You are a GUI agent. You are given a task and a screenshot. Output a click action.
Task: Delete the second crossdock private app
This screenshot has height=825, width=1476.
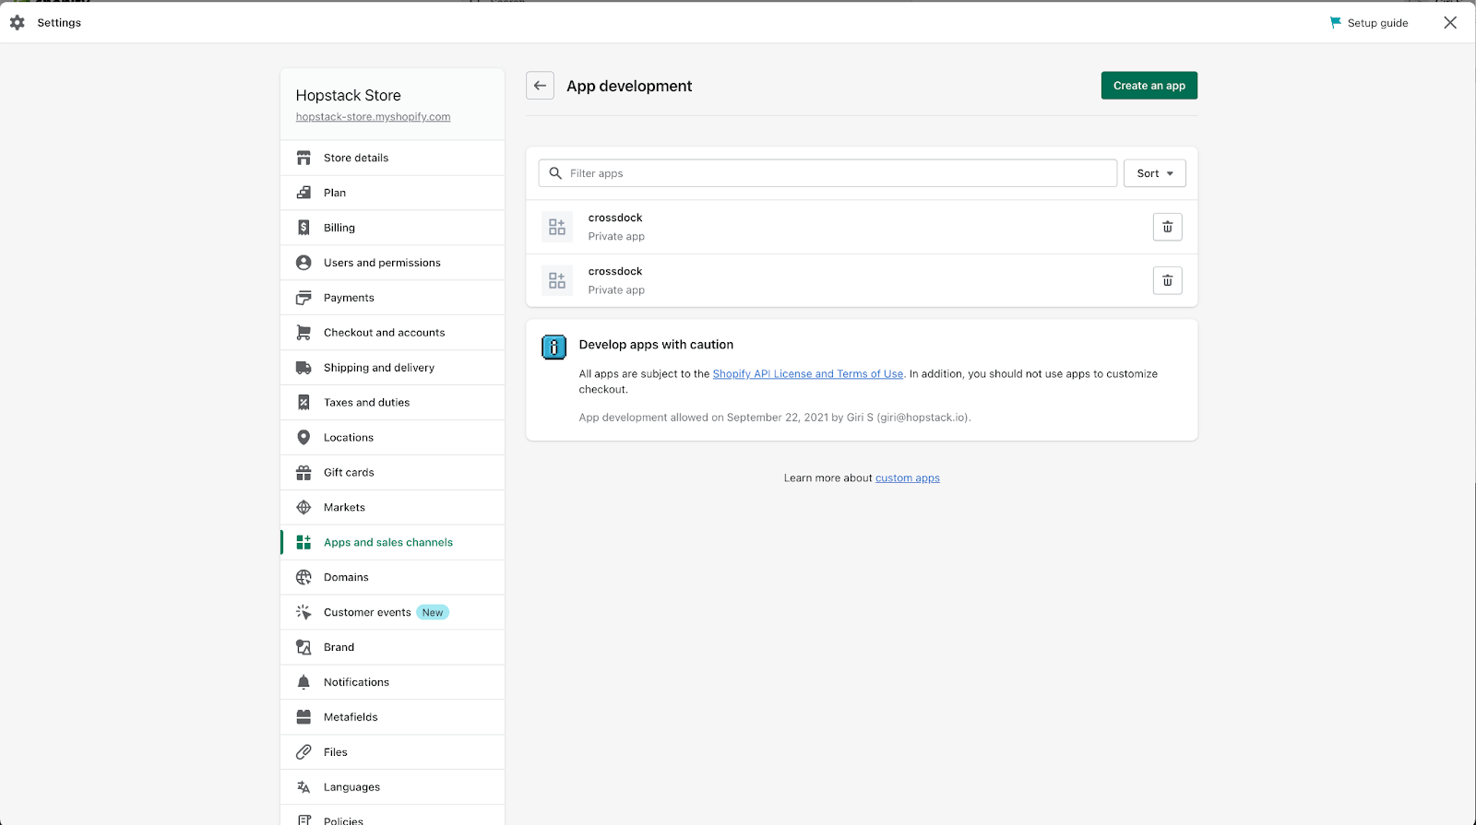coord(1167,280)
